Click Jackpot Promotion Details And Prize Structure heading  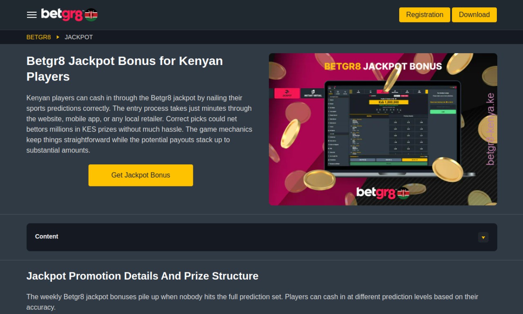143,276
